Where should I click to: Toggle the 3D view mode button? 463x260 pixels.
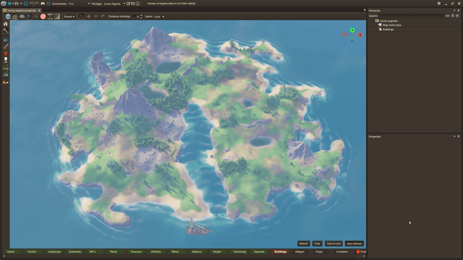(x=8, y=16)
